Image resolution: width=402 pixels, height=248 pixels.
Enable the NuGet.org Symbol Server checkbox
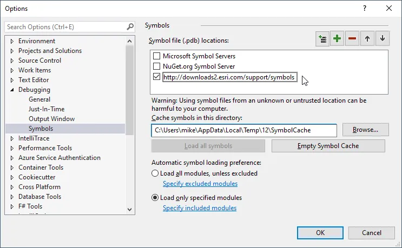(156, 66)
